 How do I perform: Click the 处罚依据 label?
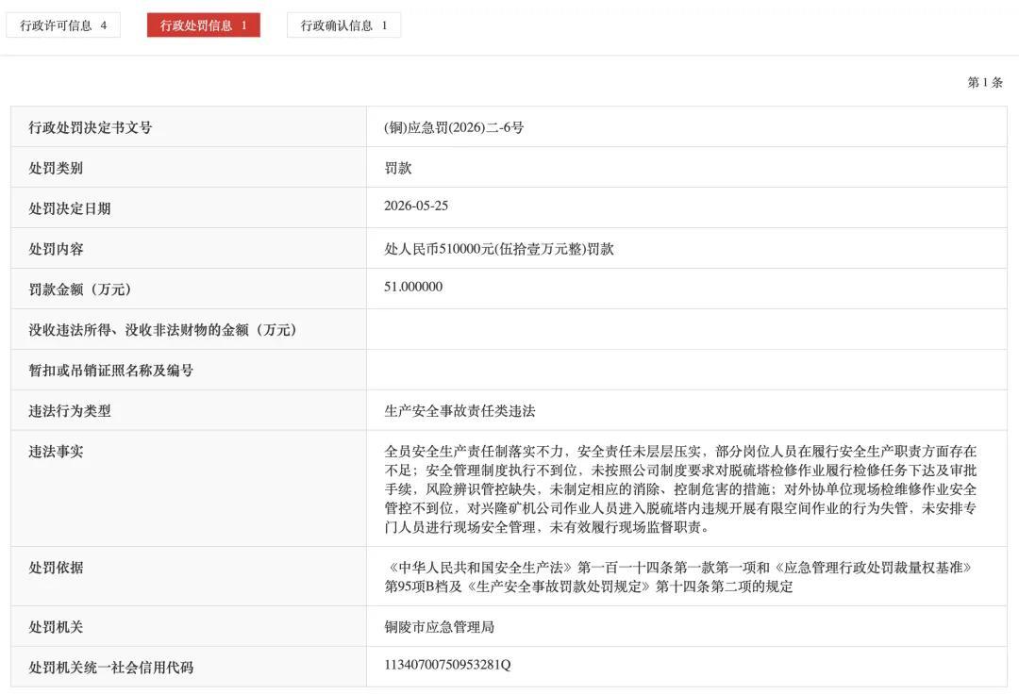[x=56, y=568]
